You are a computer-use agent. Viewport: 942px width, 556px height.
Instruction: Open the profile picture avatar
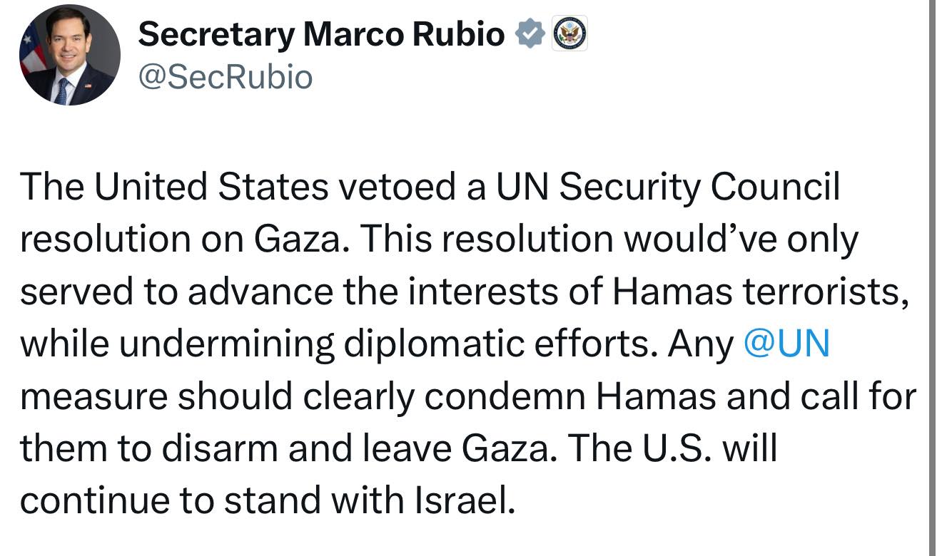pyautogui.click(x=70, y=54)
